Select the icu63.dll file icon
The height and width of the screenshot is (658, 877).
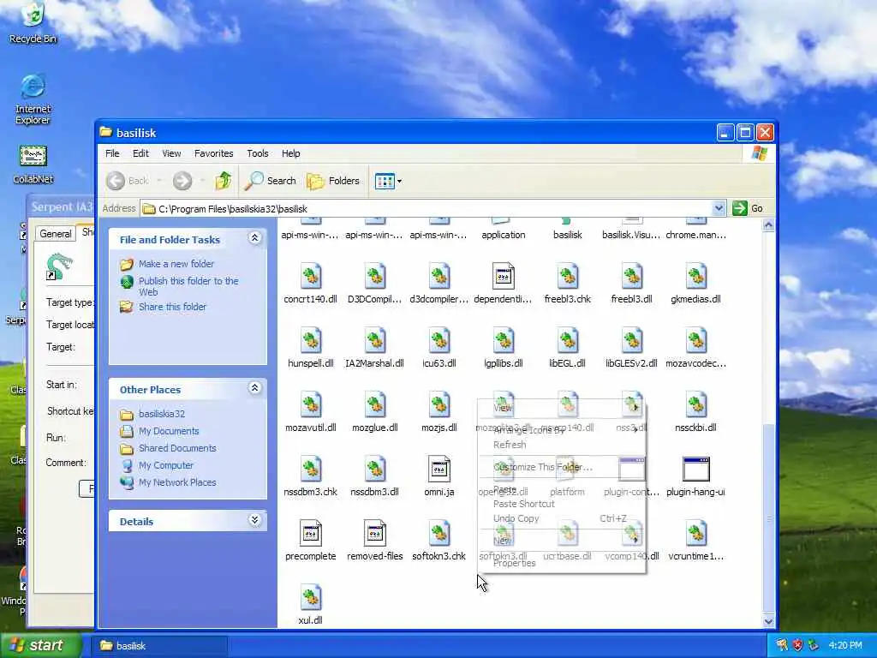[439, 341]
